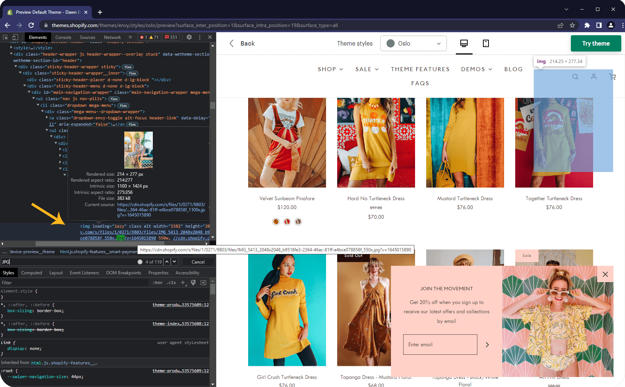Screen dimensions: 625x387
Task: Close the DevTools panel
Action: click(x=210, y=37)
